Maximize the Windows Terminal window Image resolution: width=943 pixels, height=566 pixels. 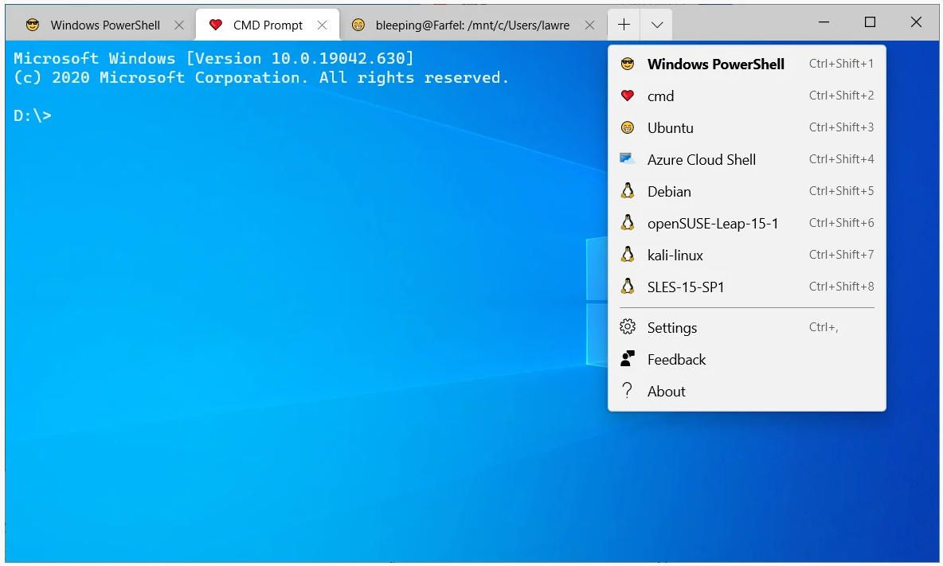(x=870, y=22)
